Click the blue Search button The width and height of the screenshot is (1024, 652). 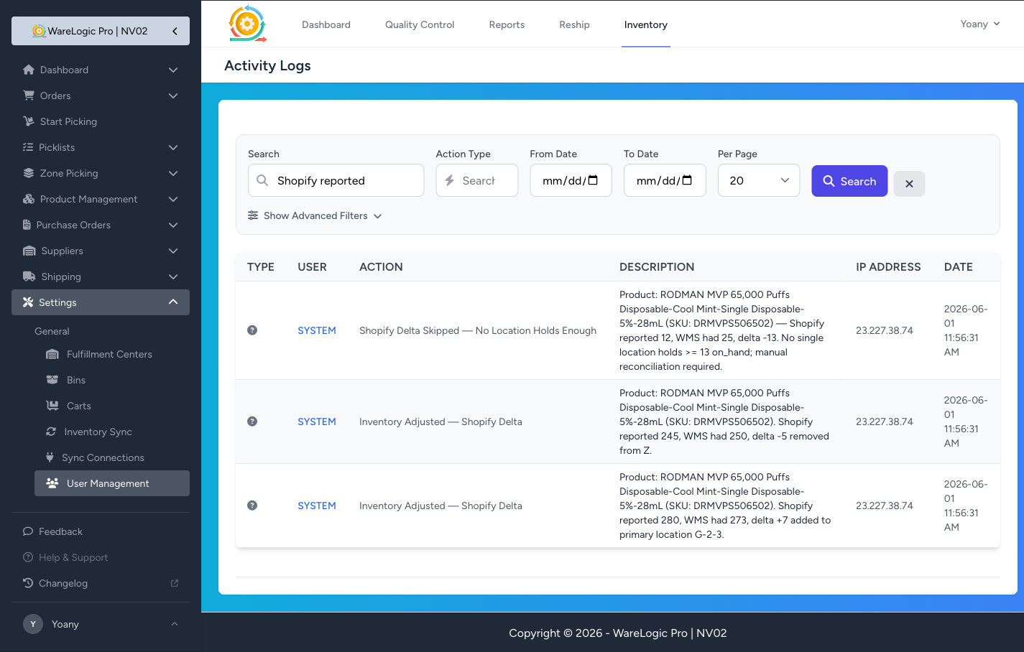click(849, 181)
